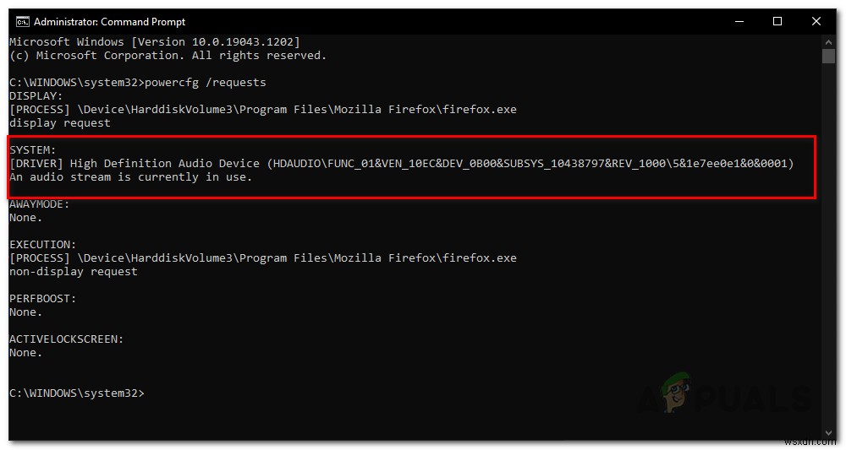Click the title bar text 'Administrator: Command Prompt'

pos(110,22)
